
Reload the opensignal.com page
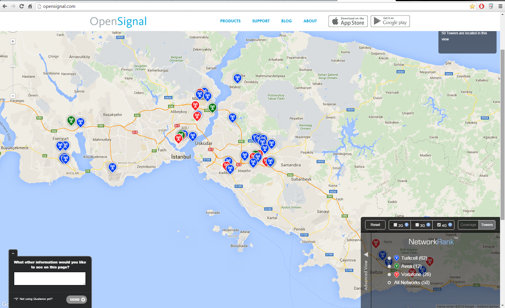point(22,6)
